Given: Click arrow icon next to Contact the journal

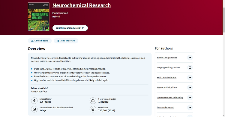Looking at the screenshot, I should 190,107.
